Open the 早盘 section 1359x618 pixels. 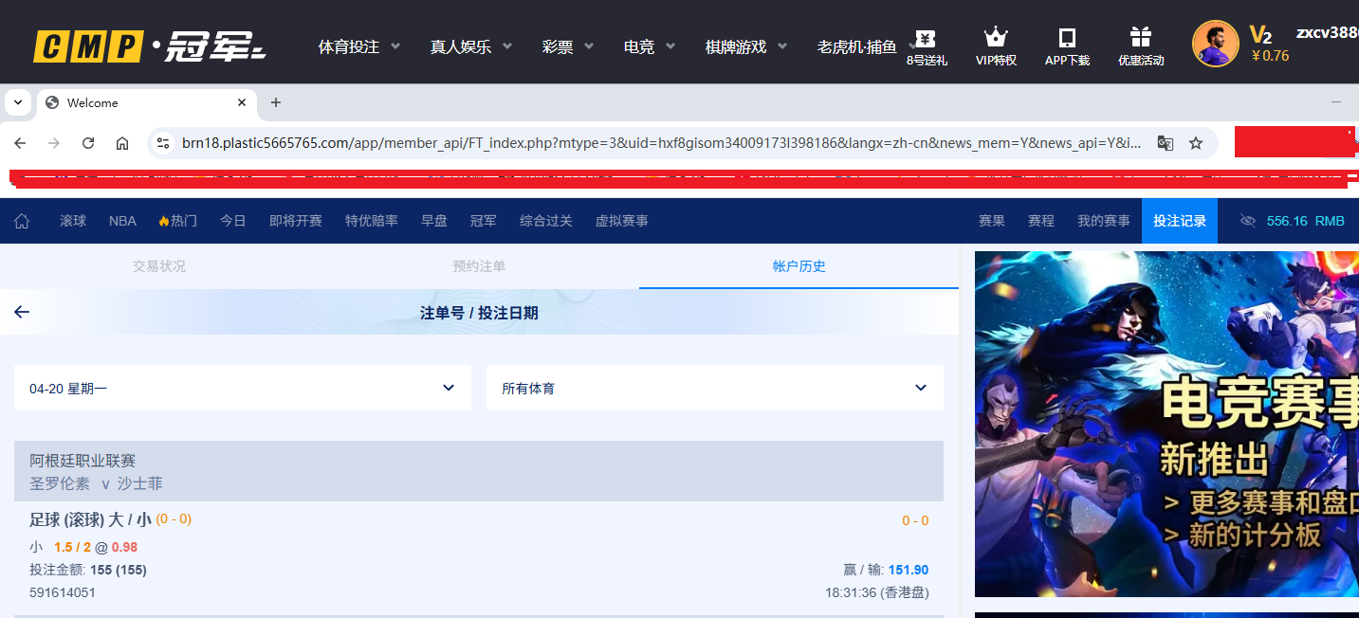[x=434, y=221]
